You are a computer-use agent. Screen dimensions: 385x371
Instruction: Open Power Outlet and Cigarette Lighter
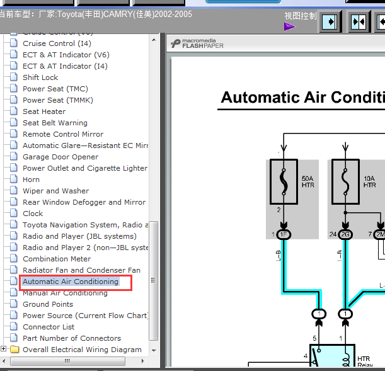click(85, 168)
